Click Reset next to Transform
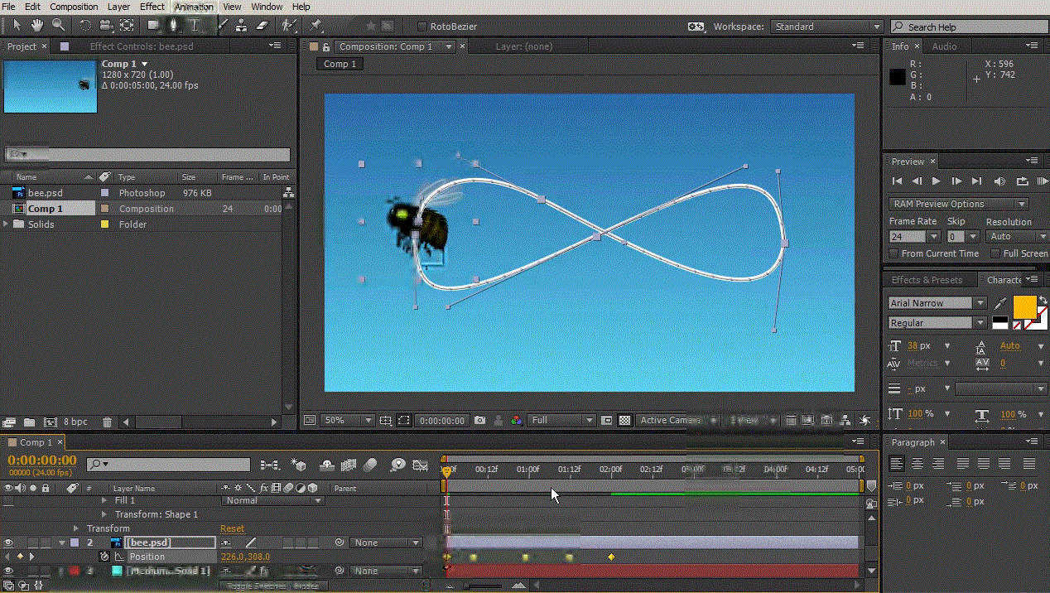Image resolution: width=1050 pixels, height=593 pixels. click(x=232, y=528)
